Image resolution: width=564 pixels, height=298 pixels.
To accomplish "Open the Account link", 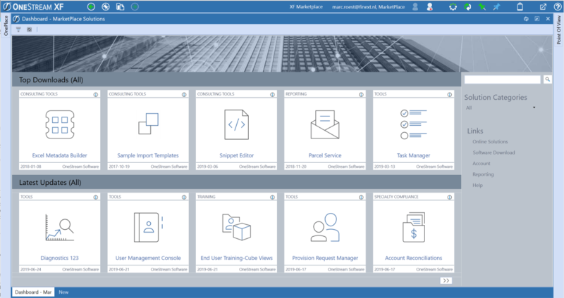I will click(482, 163).
